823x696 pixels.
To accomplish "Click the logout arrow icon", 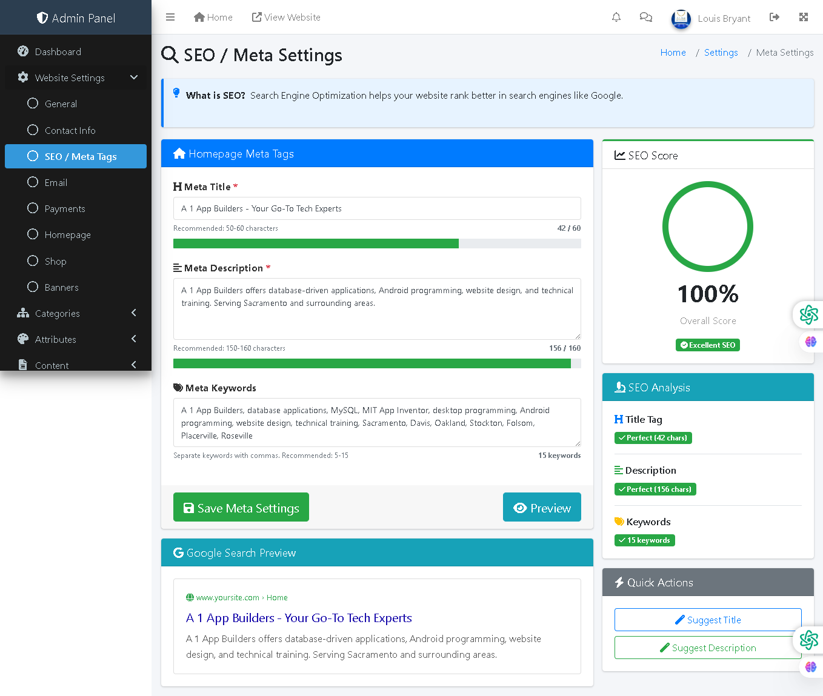I will (x=774, y=17).
